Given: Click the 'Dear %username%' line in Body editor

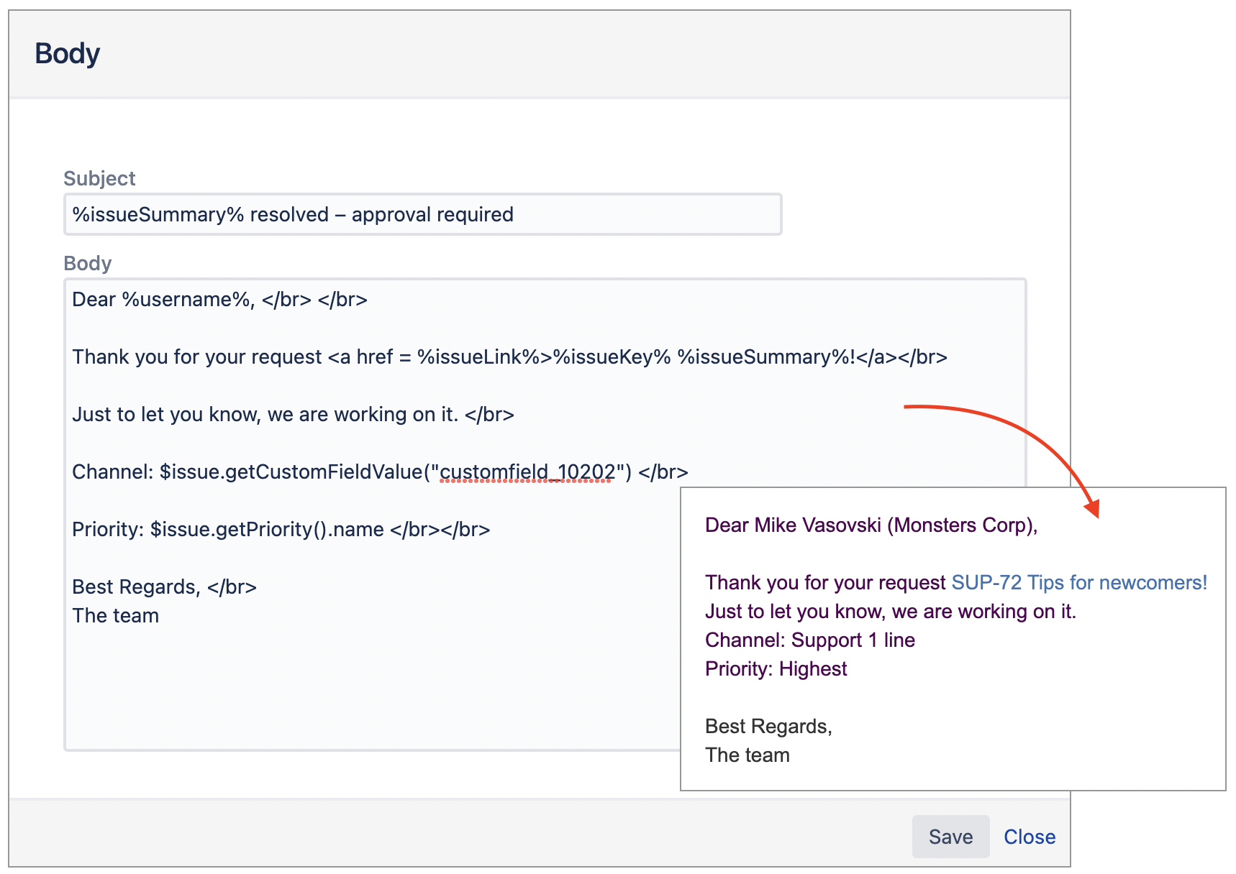Looking at the screenshot, I should coord(219,300).
